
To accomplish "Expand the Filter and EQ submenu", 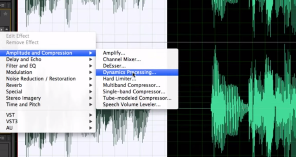I will coord(21,66).
